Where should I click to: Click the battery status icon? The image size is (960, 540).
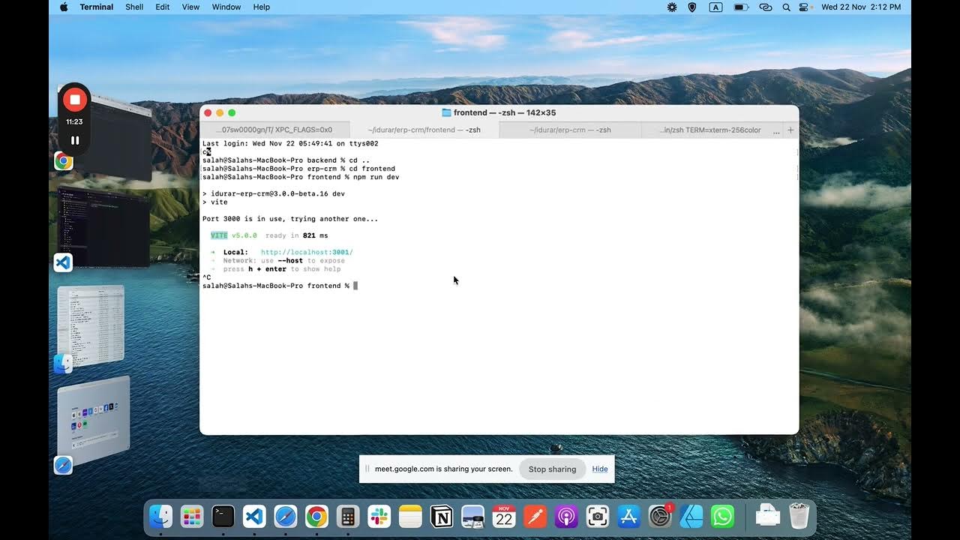click(x=740, y=7)
